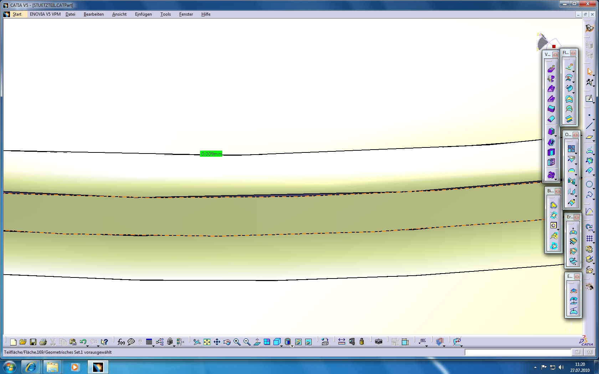Viewport: 599px width, 374px height.
Task: Open the Formula f(x) tool
Action: pos(121,342)
